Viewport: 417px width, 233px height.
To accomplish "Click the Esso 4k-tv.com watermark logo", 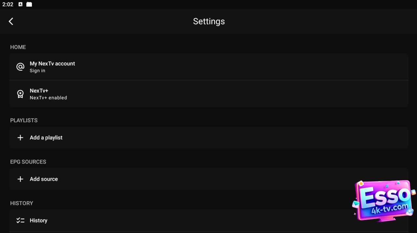I will (x=383, y=200).
